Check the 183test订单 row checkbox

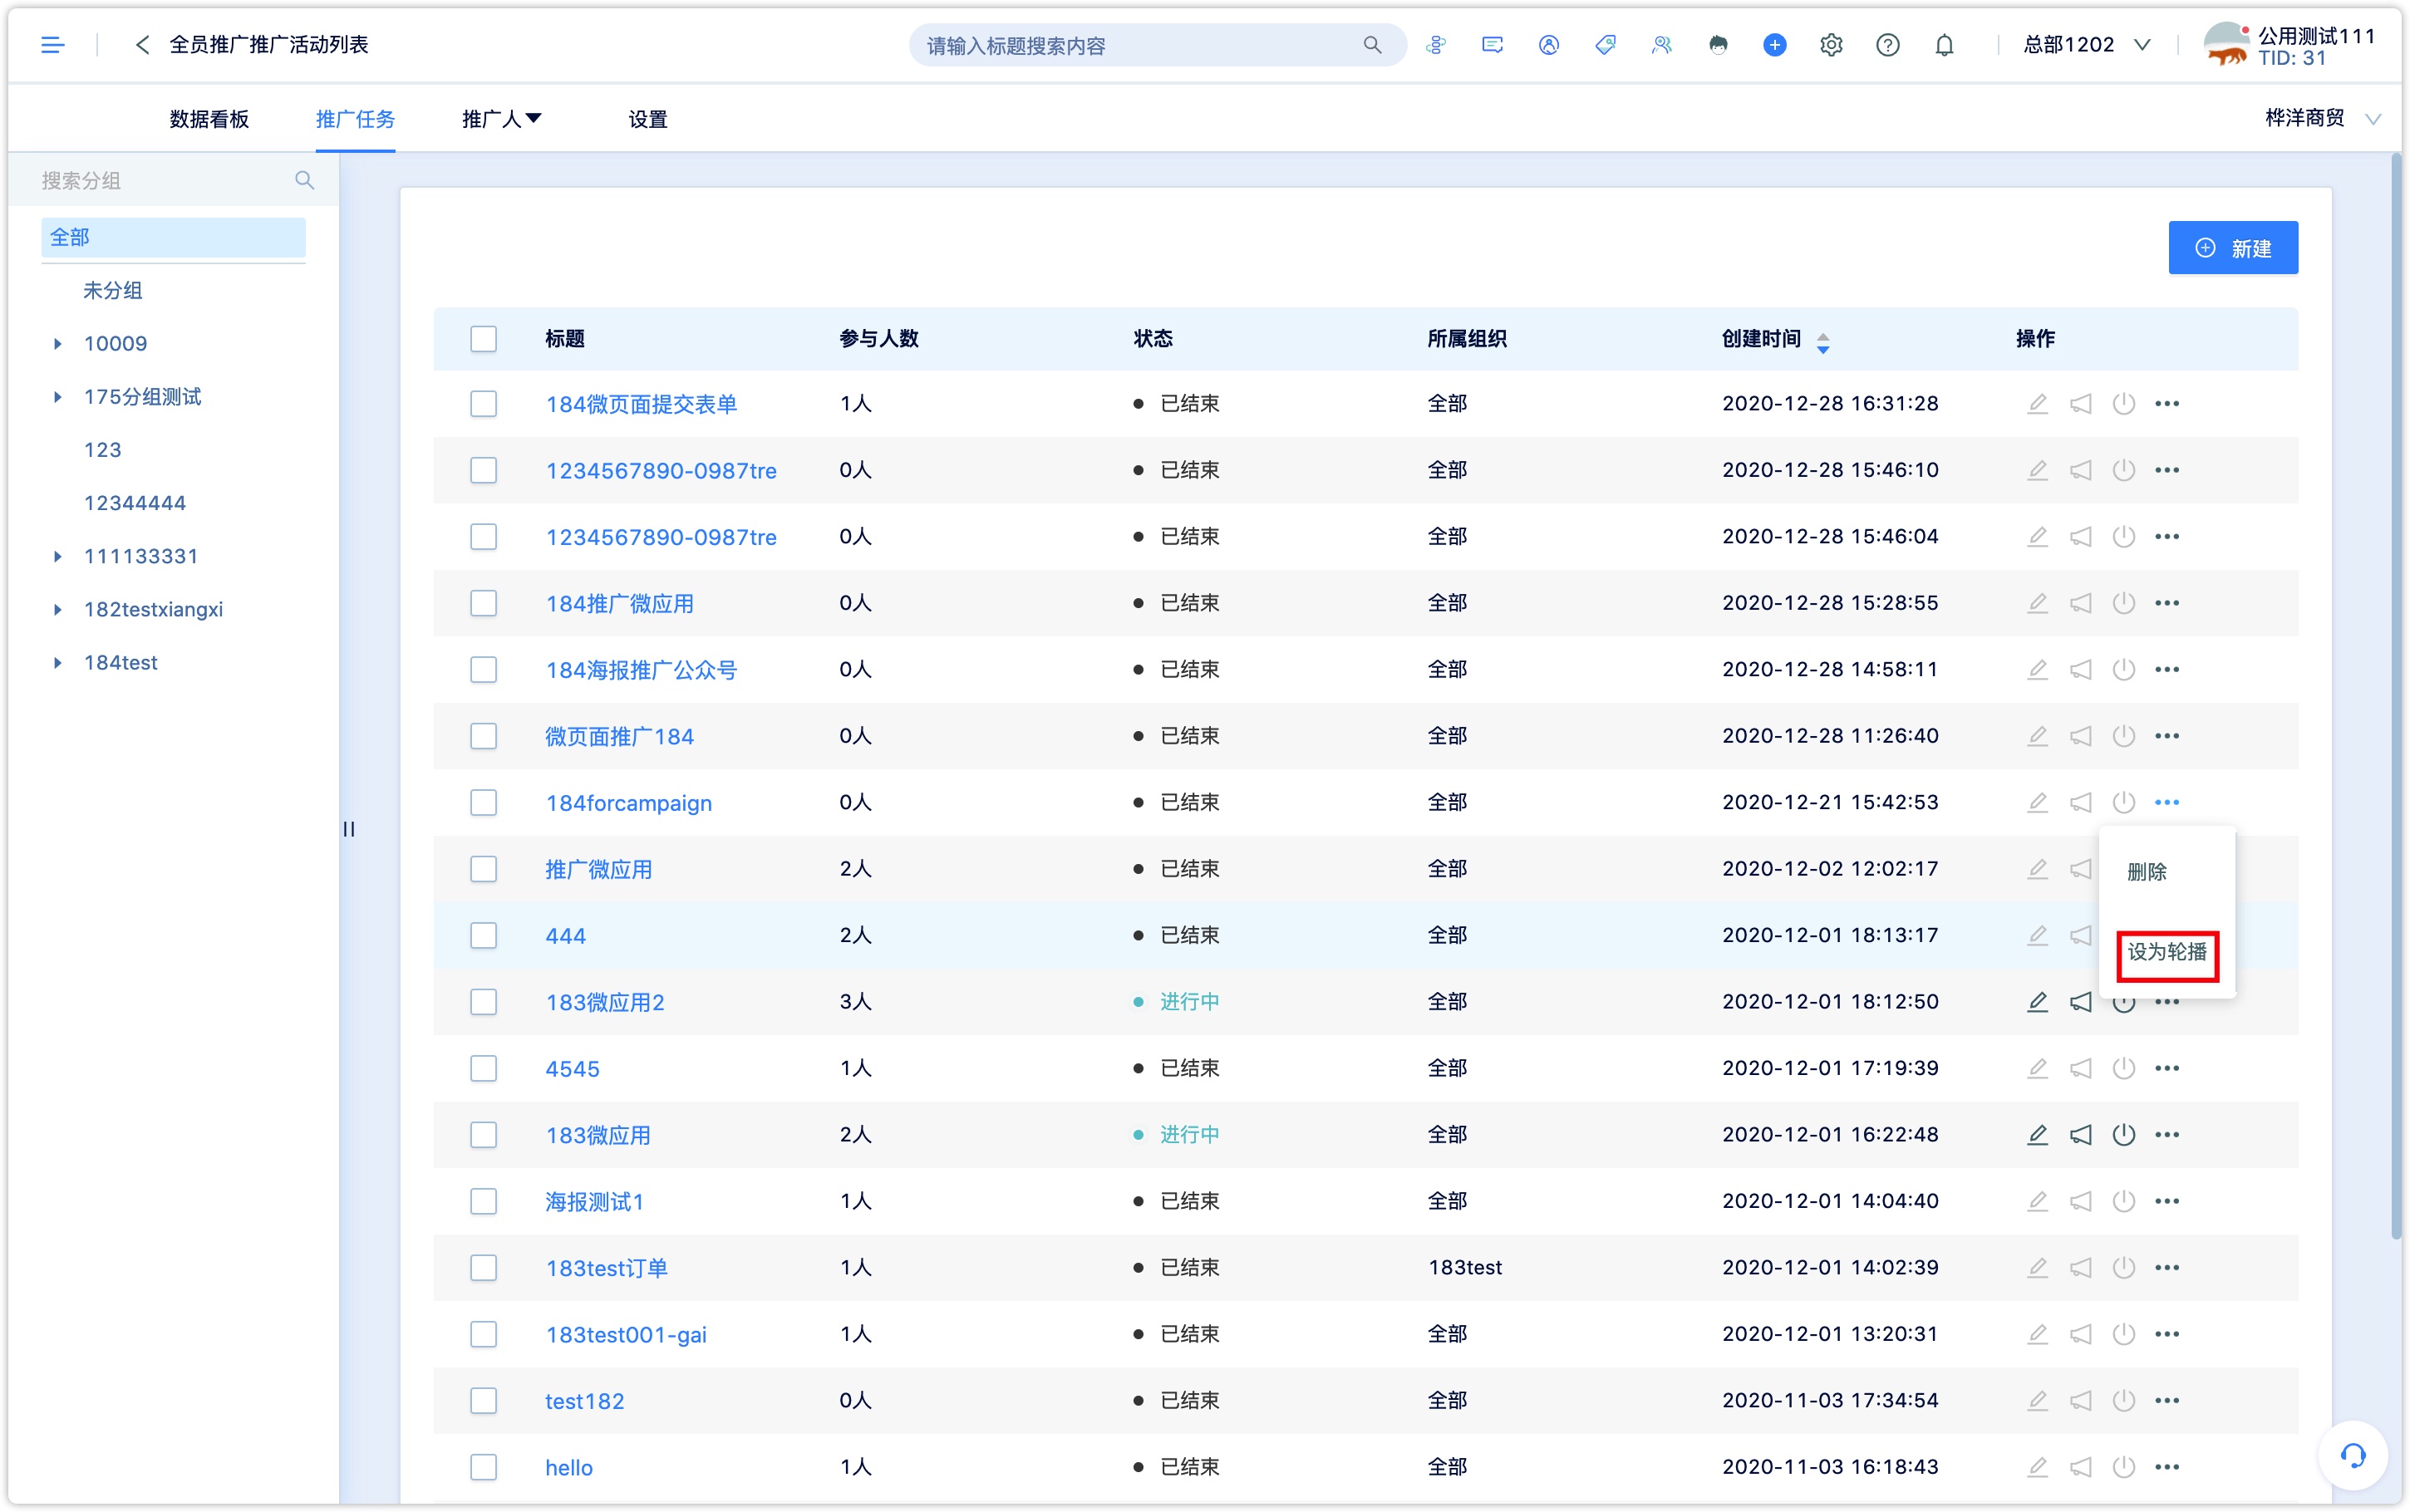(484, 1268)
